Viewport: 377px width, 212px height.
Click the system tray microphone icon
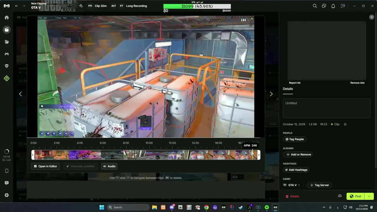(x=330, y=207)
